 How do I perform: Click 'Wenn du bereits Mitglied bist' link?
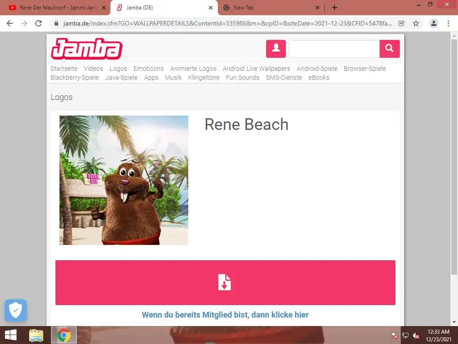[x=225, y=315]
